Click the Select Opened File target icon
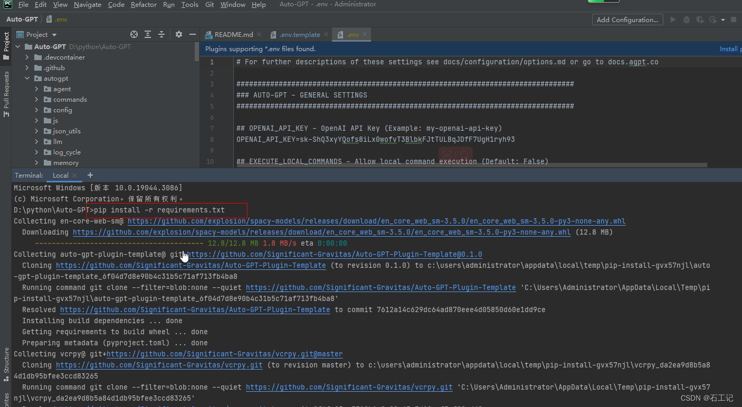 (134, 34)
